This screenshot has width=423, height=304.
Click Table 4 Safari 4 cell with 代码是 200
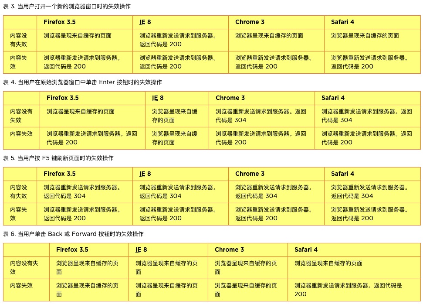pyautogui.click(x=367, y=138)
